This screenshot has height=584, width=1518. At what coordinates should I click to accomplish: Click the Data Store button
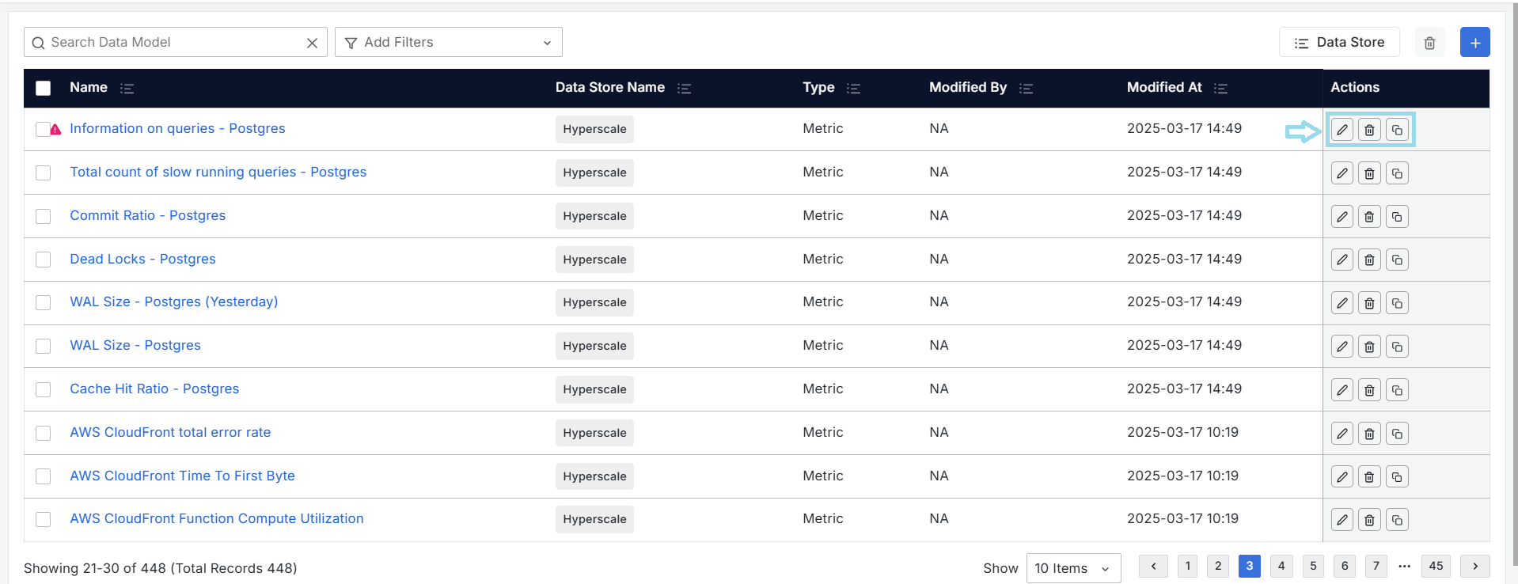[x=1339, y=43]
